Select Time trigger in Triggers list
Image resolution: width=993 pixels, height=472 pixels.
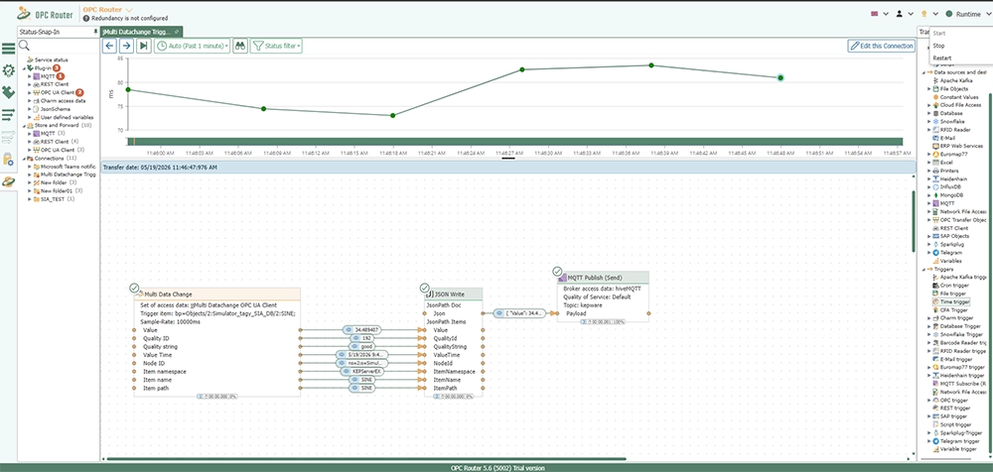click(954, 301)
